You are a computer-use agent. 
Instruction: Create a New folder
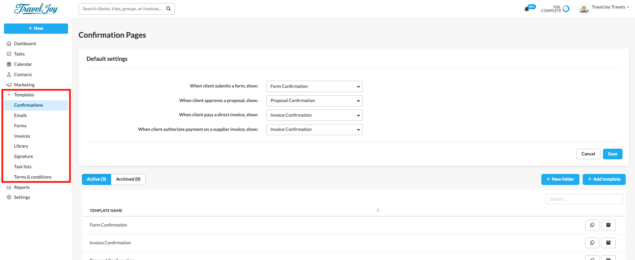click(560, 179)
